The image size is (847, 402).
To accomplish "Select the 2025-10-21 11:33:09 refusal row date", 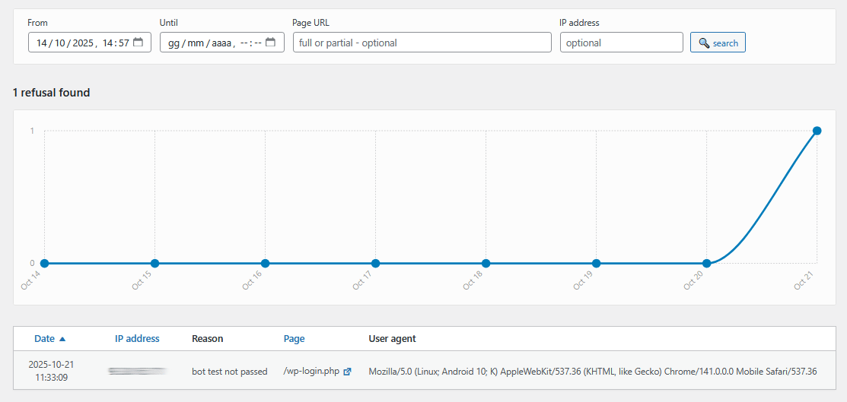I will pyautogui.click(x=51, y=371).
